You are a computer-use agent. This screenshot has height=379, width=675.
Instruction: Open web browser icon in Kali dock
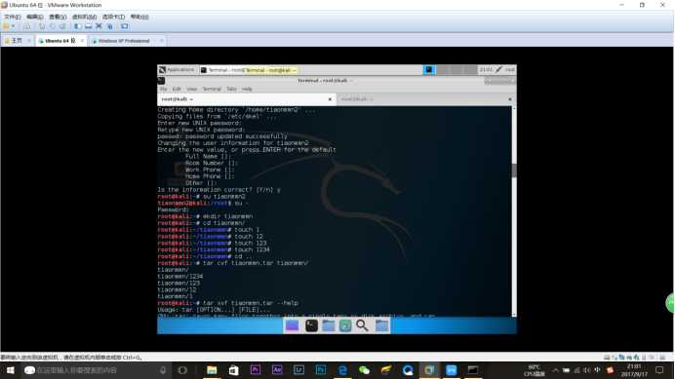[345, 325]
